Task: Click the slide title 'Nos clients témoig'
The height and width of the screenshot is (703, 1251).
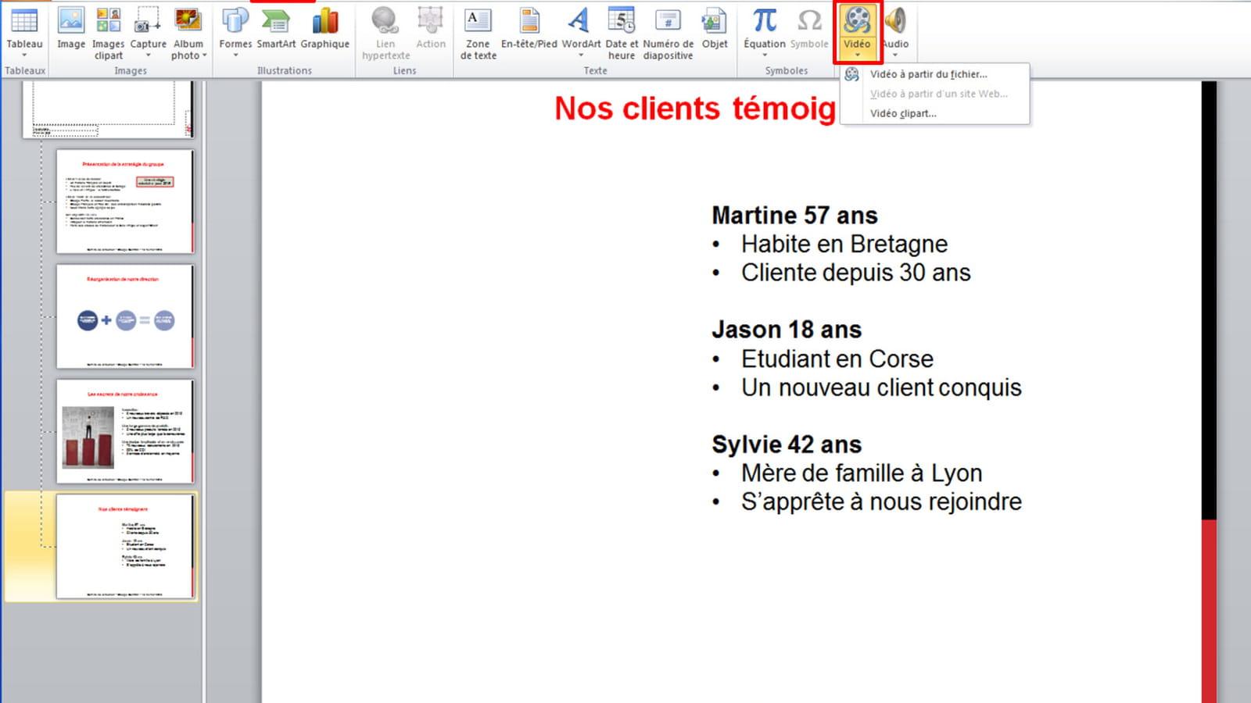Action: (695, 109)
